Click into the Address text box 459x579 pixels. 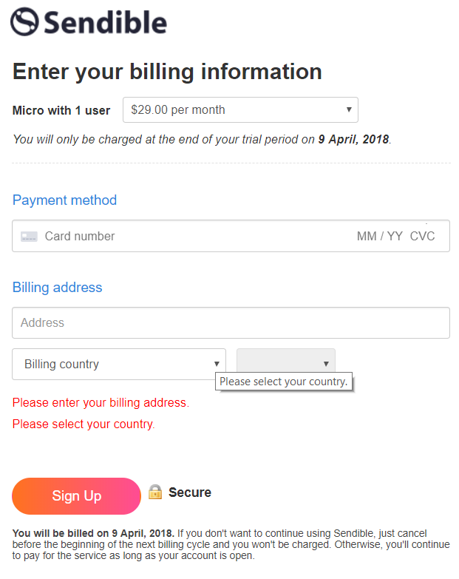tap(231, 323)
